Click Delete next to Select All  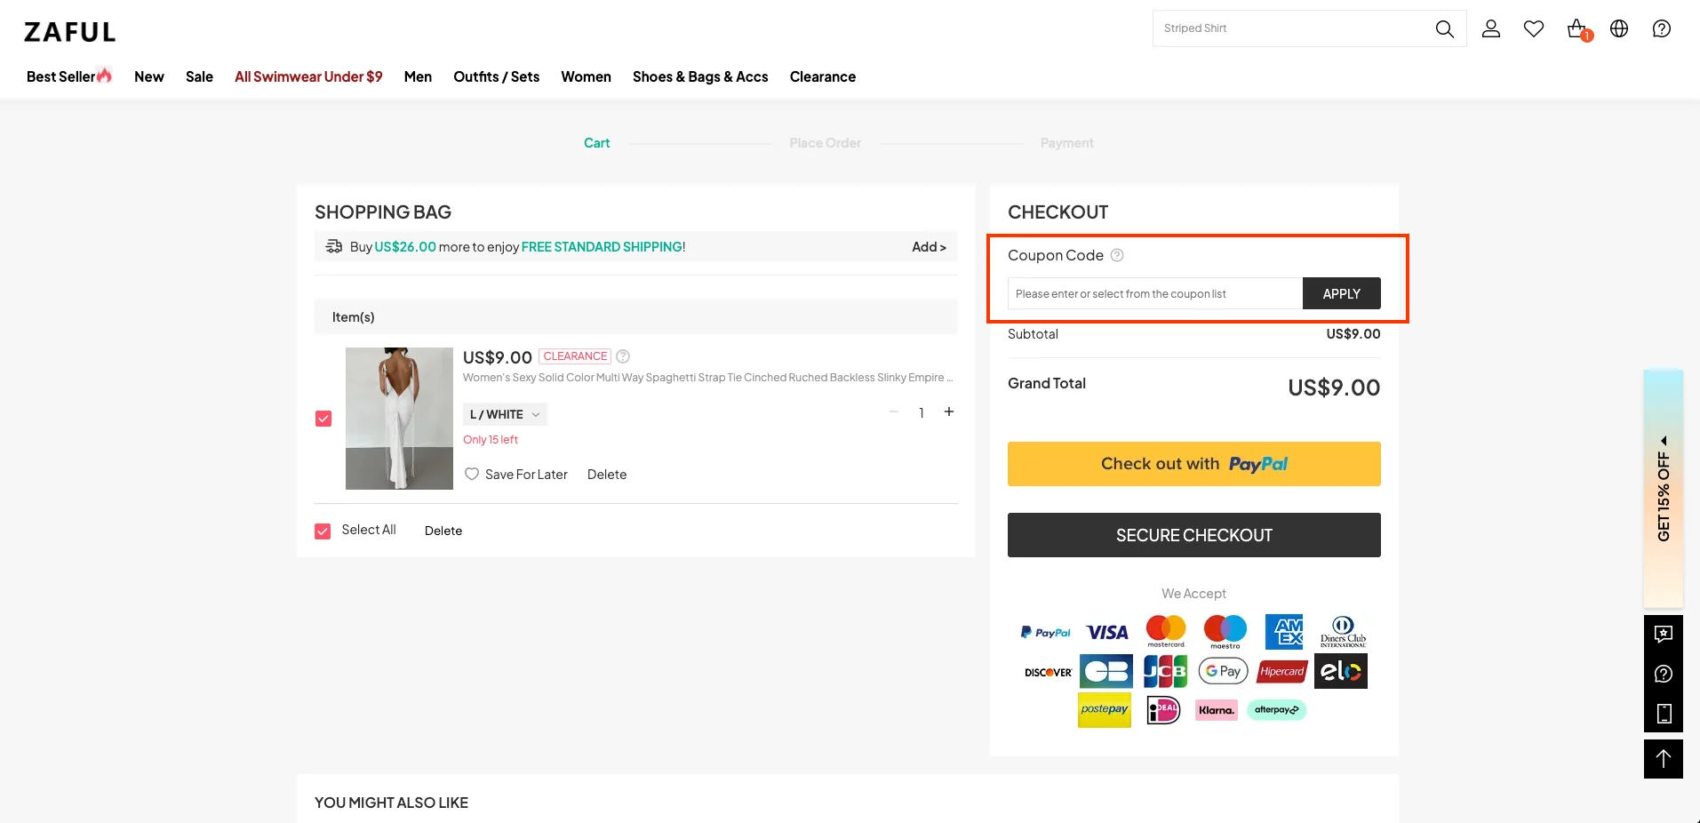pos(443,531)
